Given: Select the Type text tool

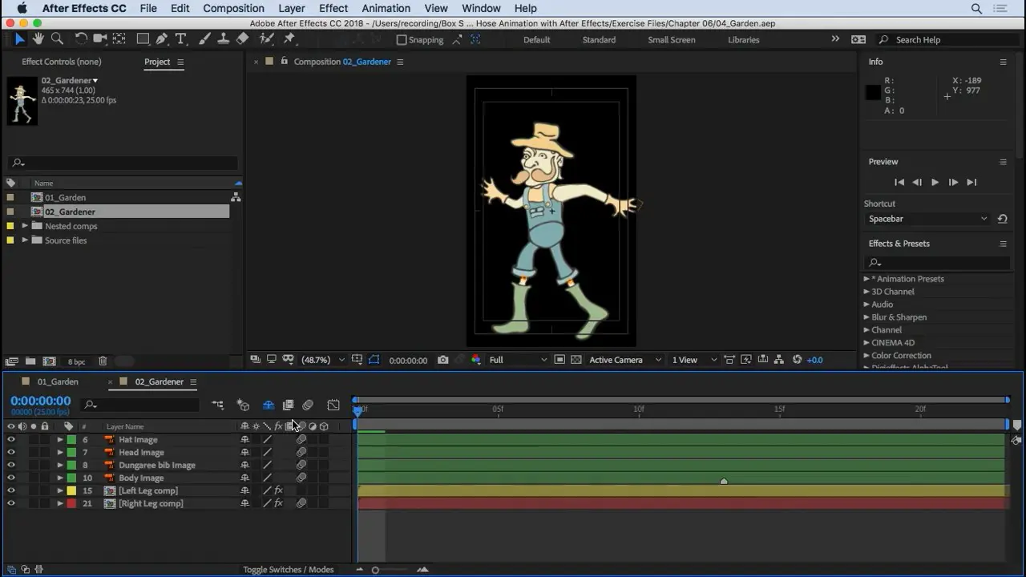Looking at the screenshot, I should point(181,38).
